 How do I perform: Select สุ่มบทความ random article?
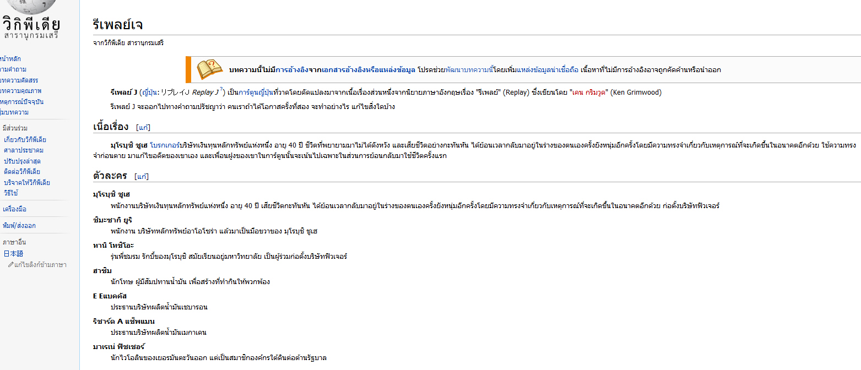click(14, 112)
